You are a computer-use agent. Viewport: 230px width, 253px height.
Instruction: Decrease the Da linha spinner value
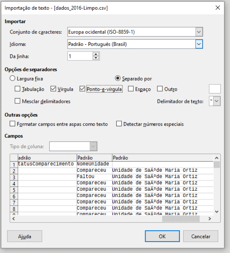click(x=96, y=58)
